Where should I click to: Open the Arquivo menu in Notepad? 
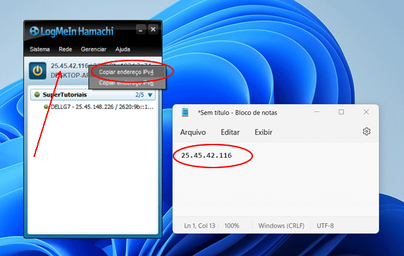tap(193, 132)
